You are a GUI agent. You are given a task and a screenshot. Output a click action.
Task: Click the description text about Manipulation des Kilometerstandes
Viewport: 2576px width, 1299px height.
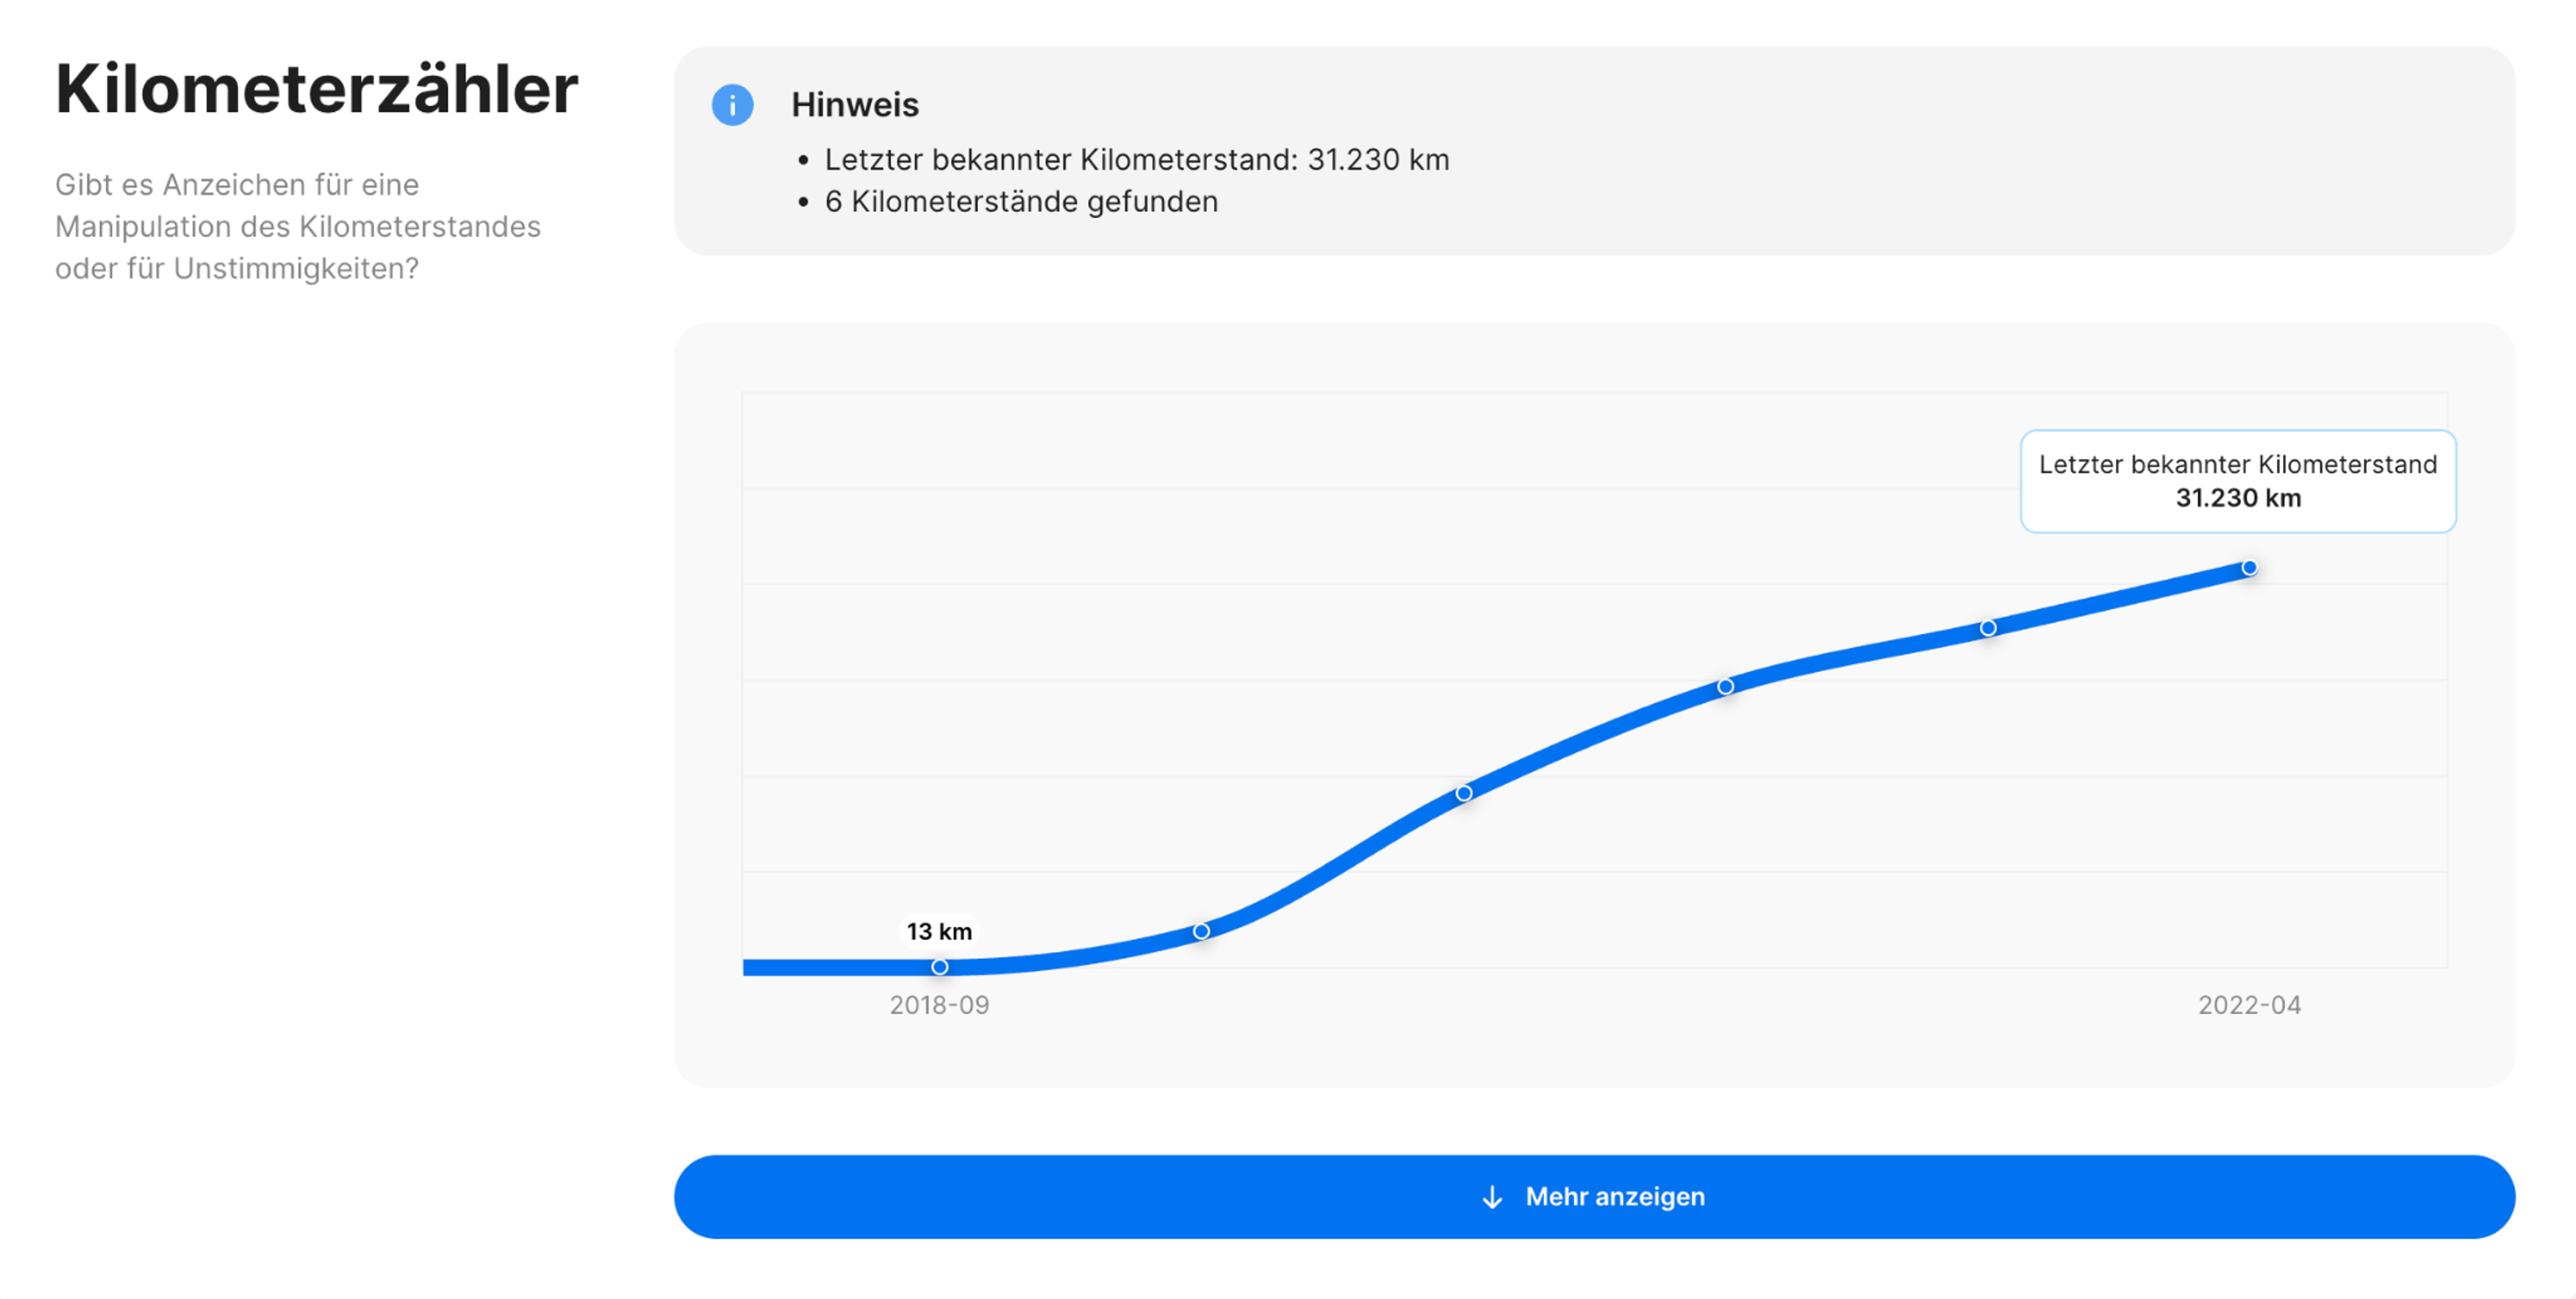298,227
